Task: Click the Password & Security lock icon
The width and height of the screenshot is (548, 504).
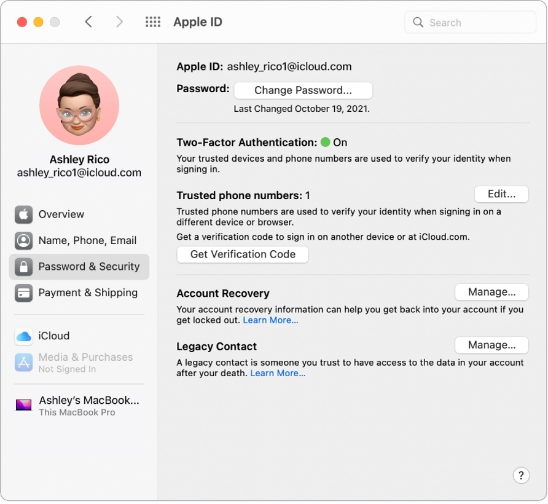Action: click(23, 267)
